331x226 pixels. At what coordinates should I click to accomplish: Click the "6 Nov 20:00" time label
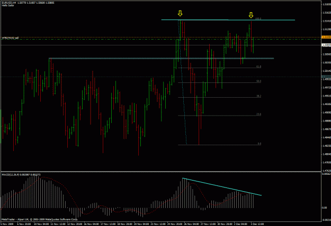24,224
